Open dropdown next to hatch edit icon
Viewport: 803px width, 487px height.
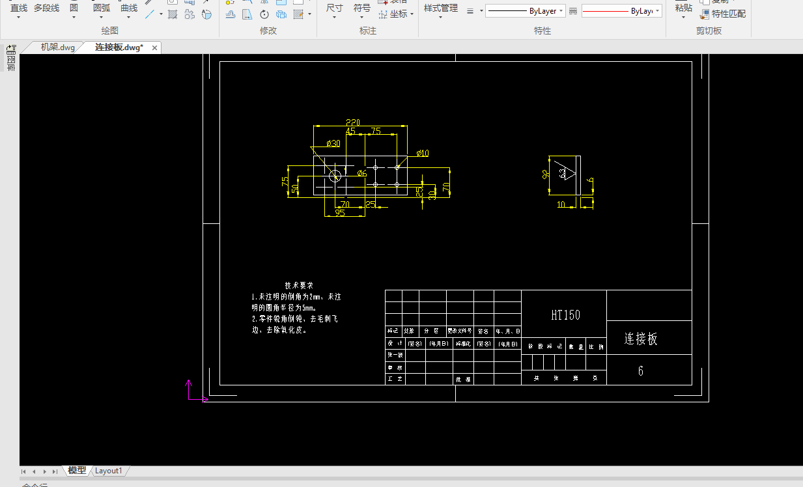tap(309, 14)
